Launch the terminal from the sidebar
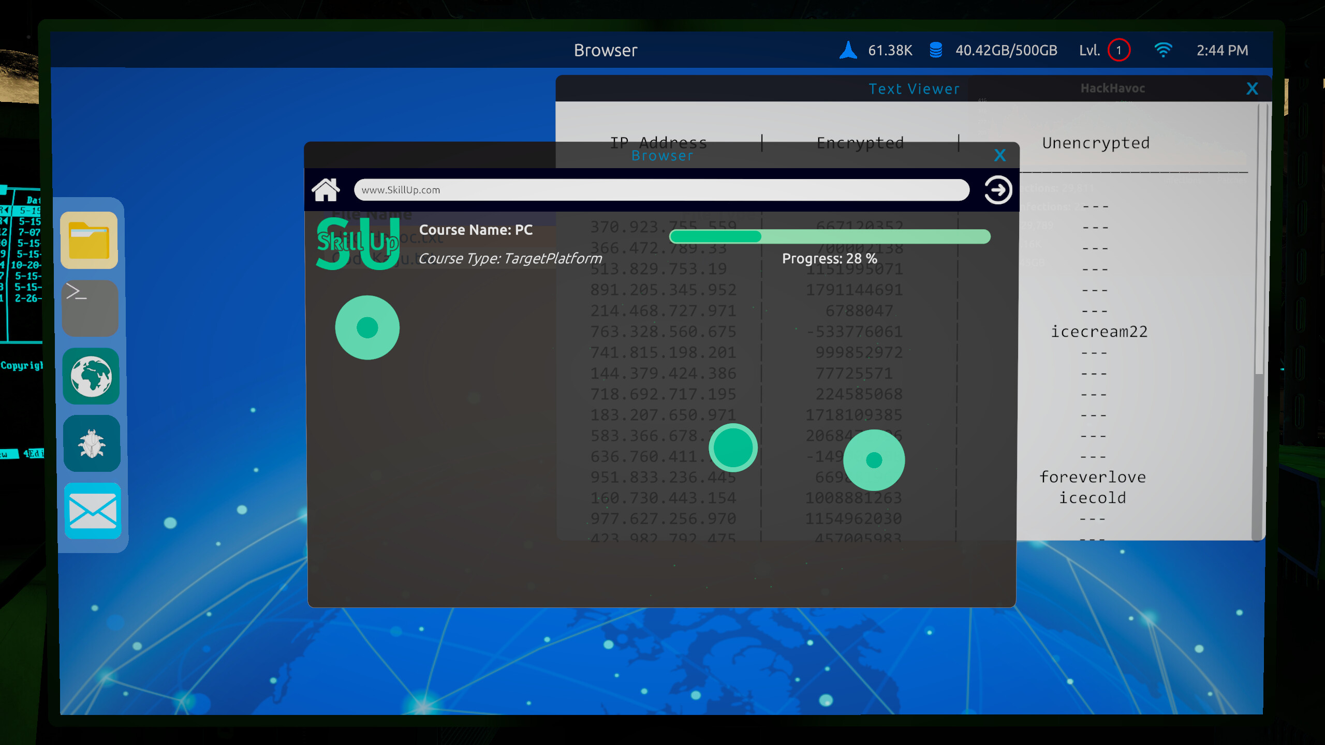 click(x=90, y=308)
